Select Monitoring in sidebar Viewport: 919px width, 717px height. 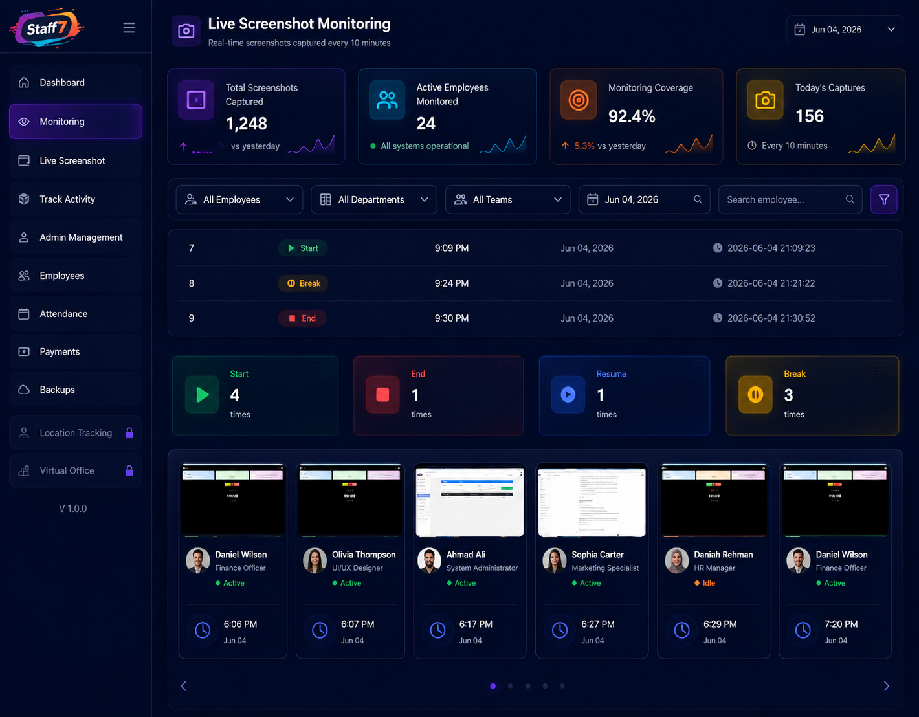[x=76, y=122]
